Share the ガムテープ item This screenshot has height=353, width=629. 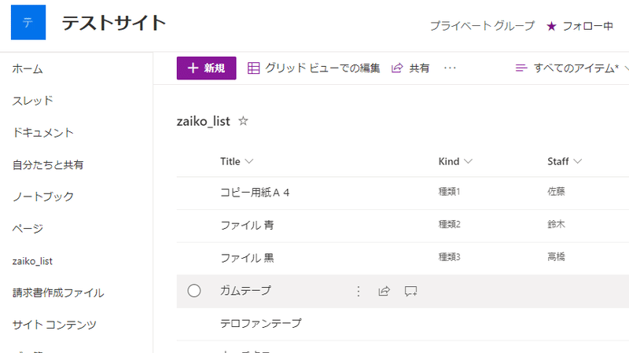(384, 291)
